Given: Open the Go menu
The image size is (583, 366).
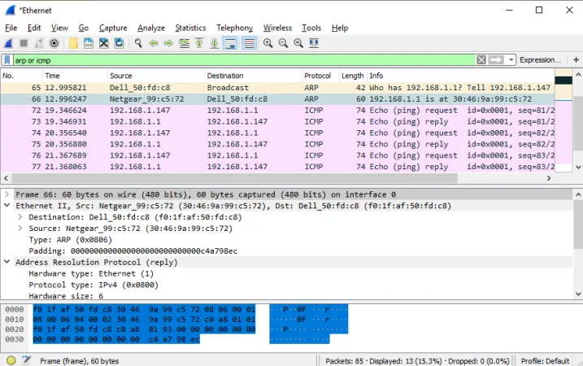Looking at the screenshot, I should tap(84, 28).
